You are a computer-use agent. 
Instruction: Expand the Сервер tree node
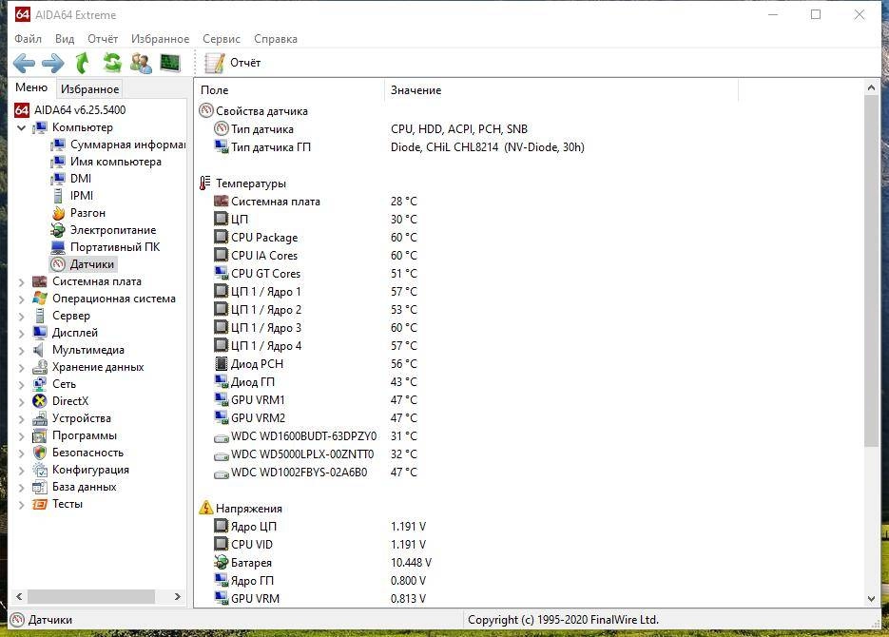click(21, 316)
